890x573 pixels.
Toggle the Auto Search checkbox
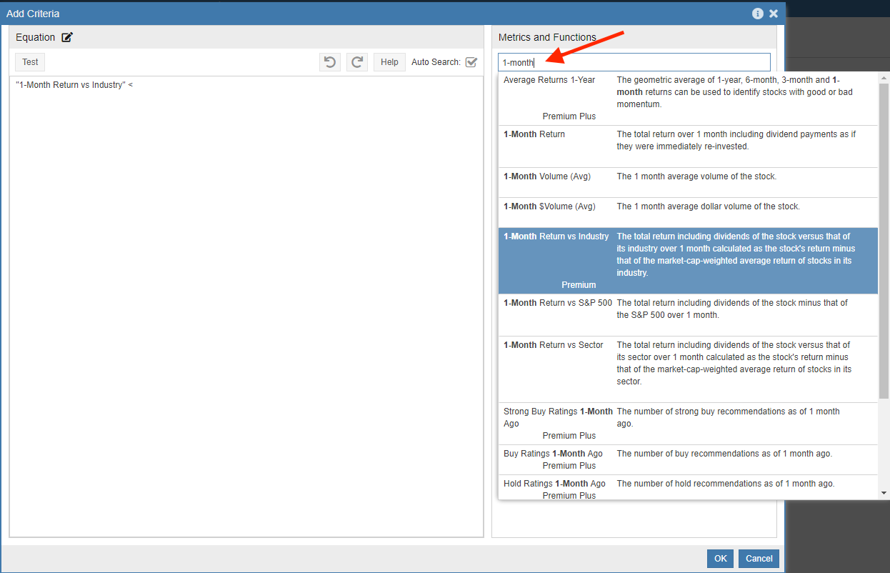click(x=471, y=62)
